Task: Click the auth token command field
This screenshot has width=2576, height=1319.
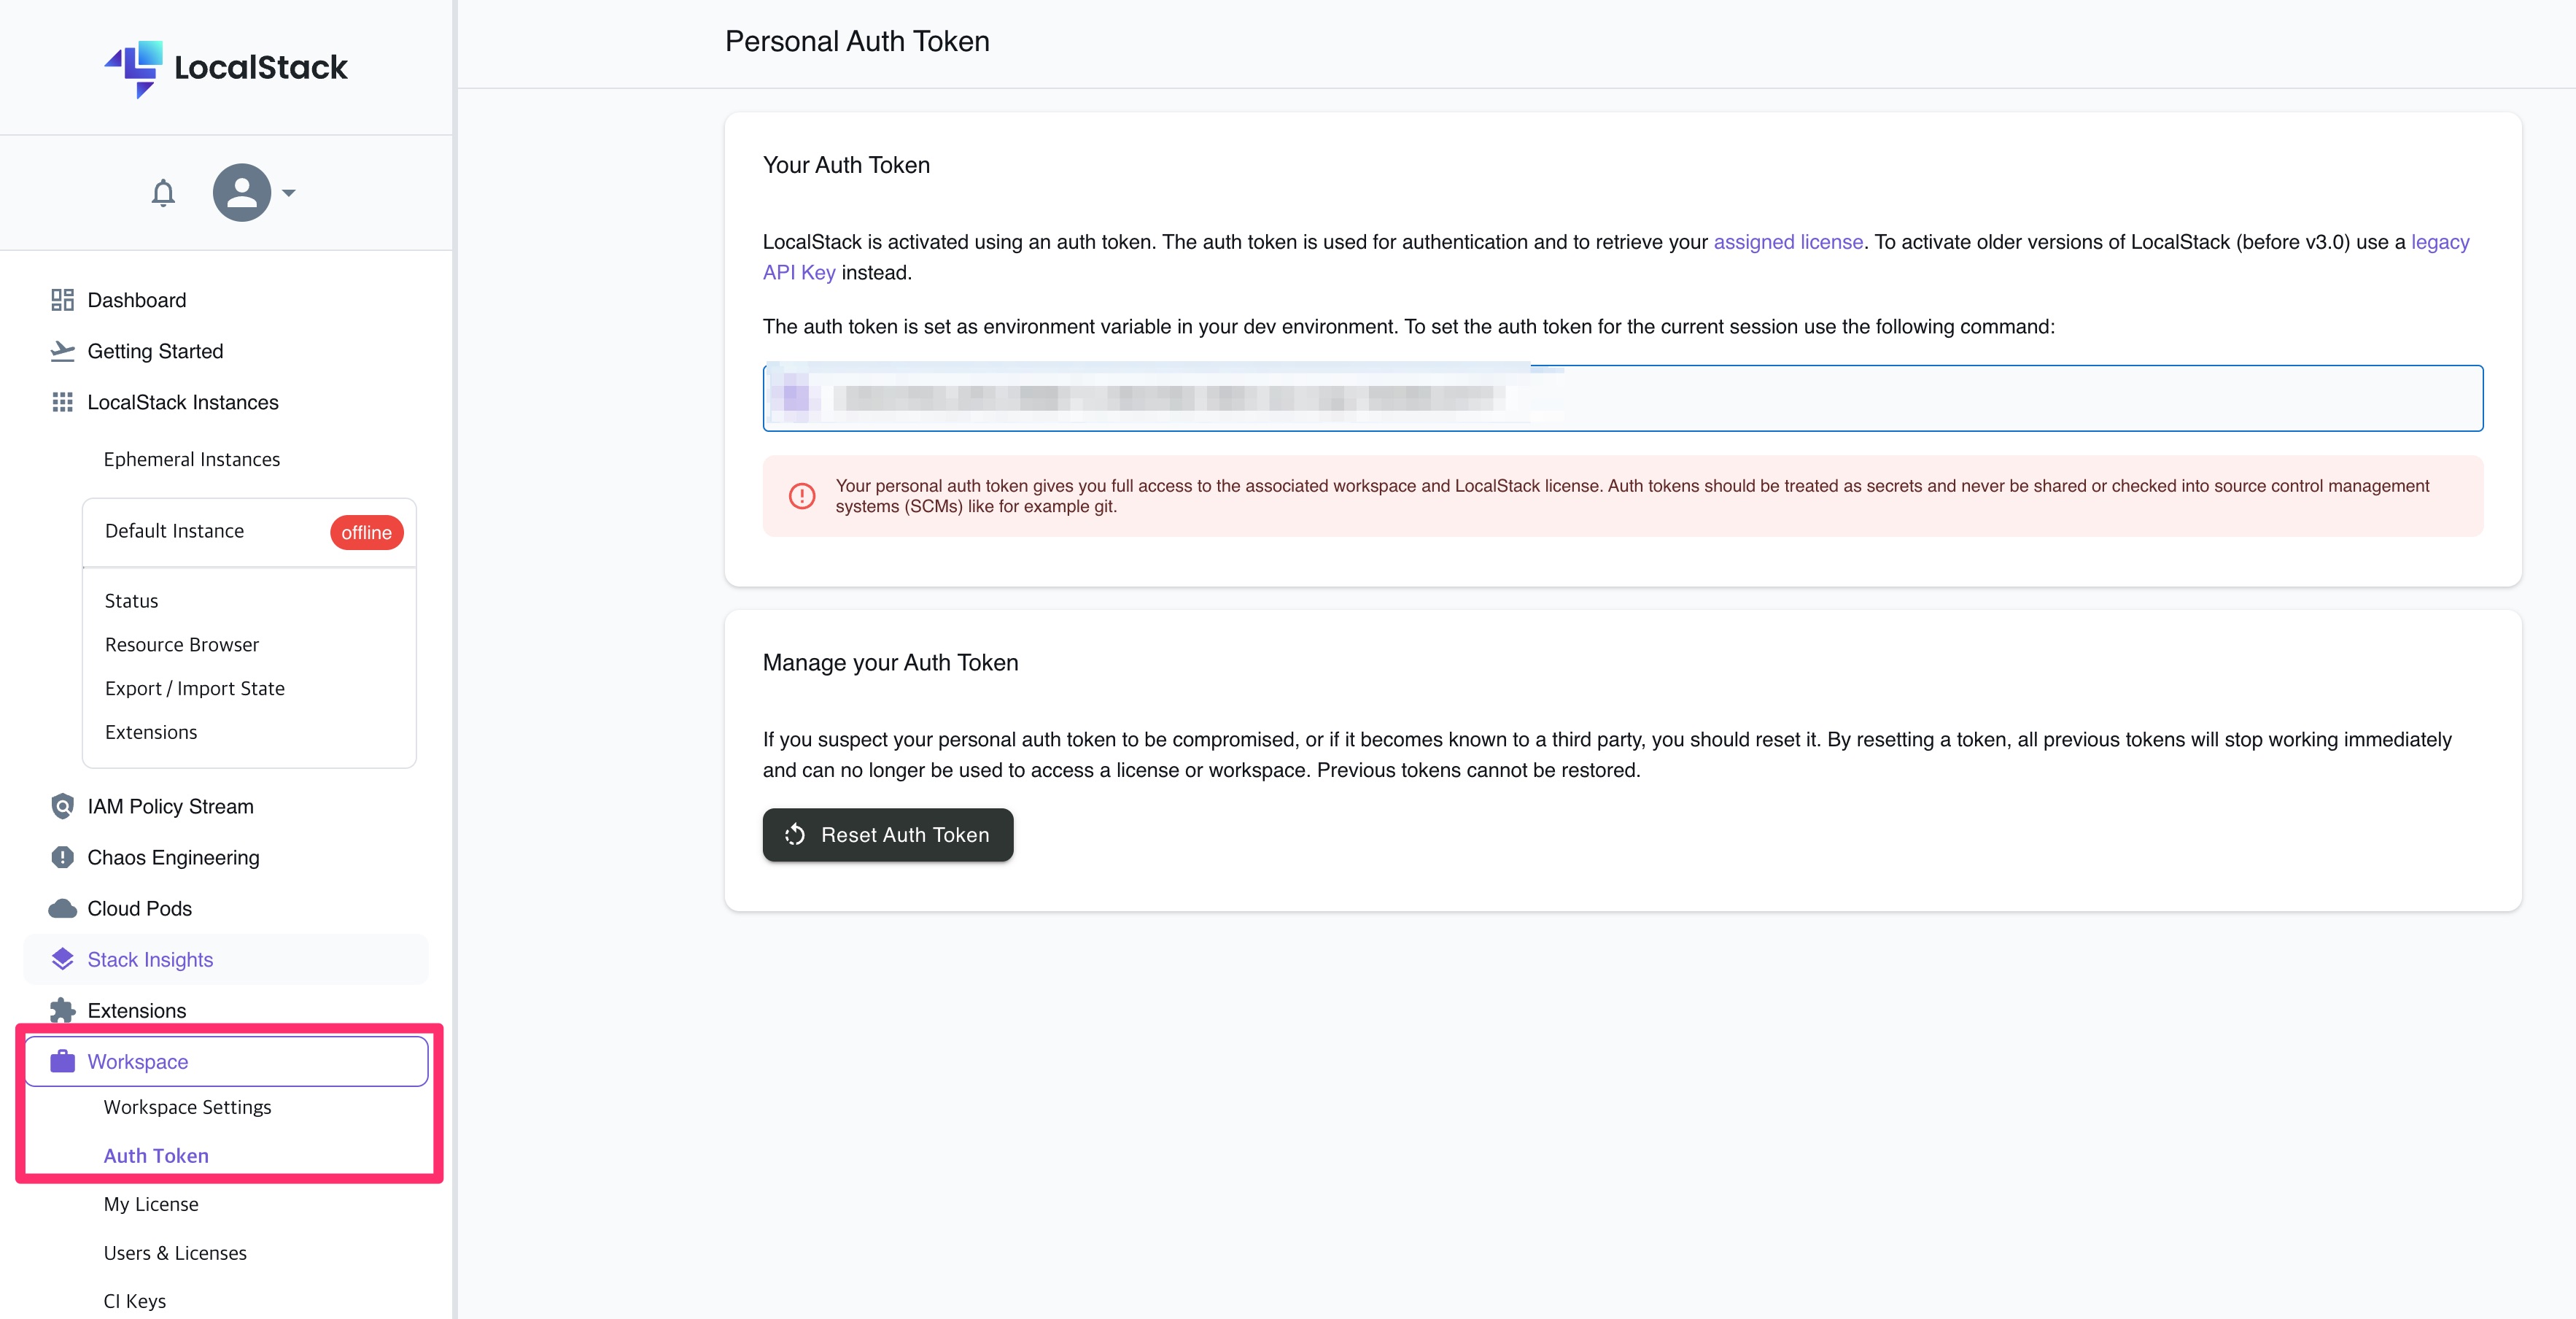Action: click(1622, 398)
